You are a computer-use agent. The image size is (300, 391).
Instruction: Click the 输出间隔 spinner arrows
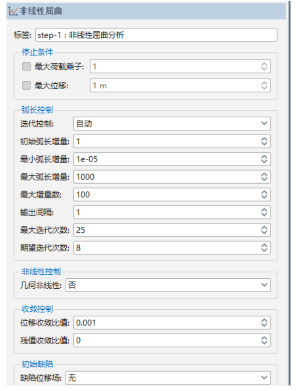(x=264, y=212)
